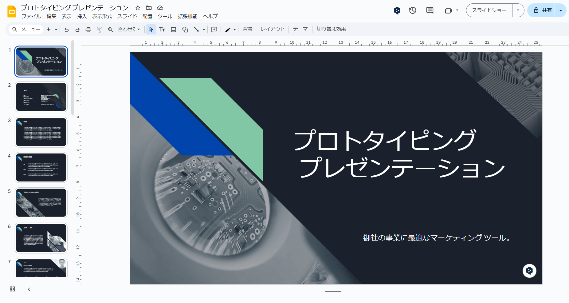
Task: Select the shape tool
Action: [185, 30]
